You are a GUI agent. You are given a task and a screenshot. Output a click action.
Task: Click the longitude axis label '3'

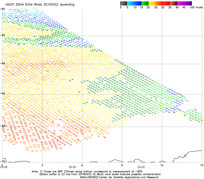[42, 165]
